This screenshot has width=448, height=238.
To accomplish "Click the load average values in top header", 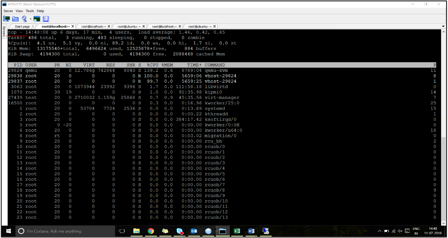I will pyautogui.click(x=202, y=32).
